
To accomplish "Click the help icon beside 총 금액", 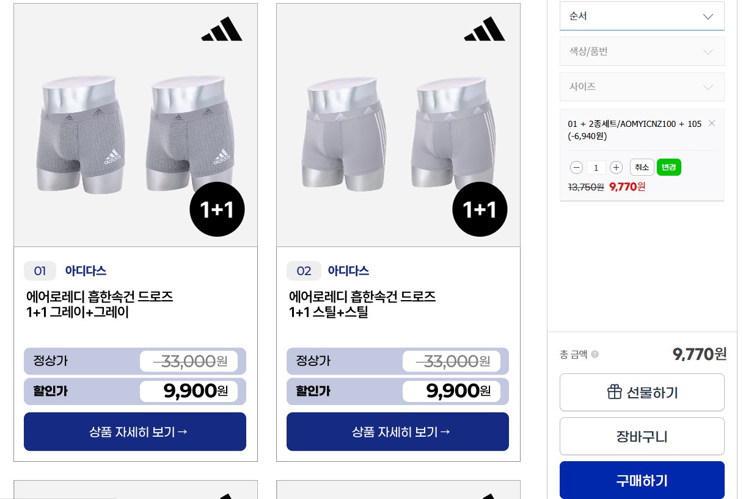I will 595,354.
